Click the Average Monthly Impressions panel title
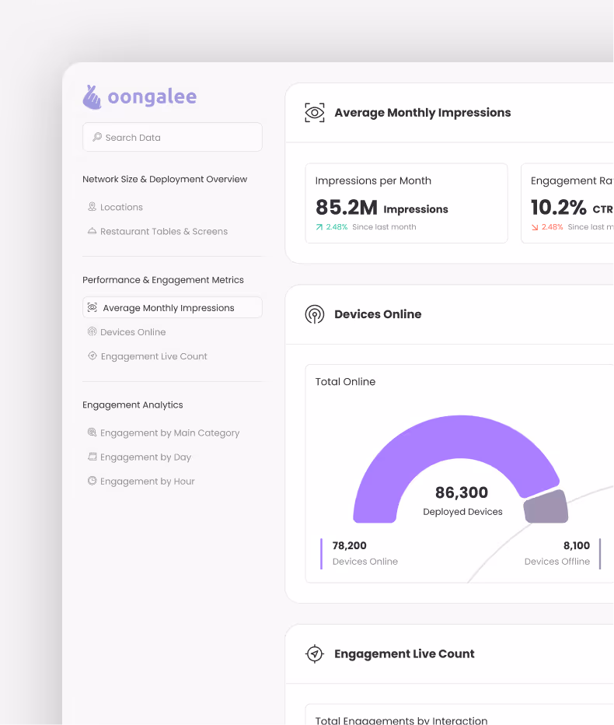 tap(422, 112)
